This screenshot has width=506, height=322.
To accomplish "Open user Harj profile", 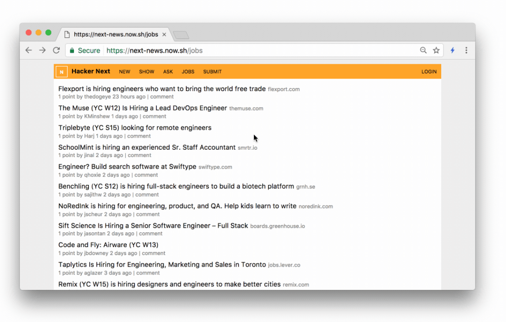I will [89, 136].
